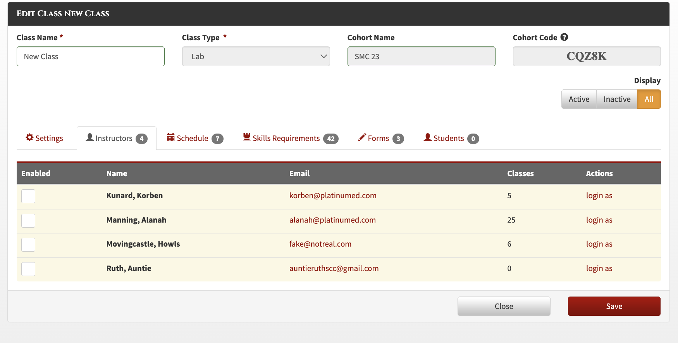The height and width of the screenshot is (343, 678).
Task: Click the calendar icon on the Schedule tab
Action: pos(170,137)
